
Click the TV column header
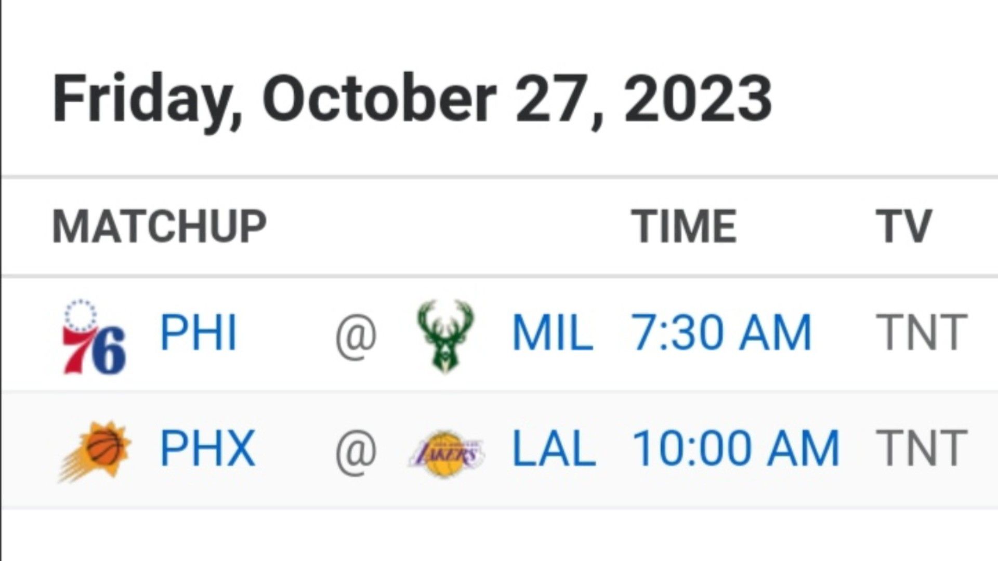click(903, 226)
